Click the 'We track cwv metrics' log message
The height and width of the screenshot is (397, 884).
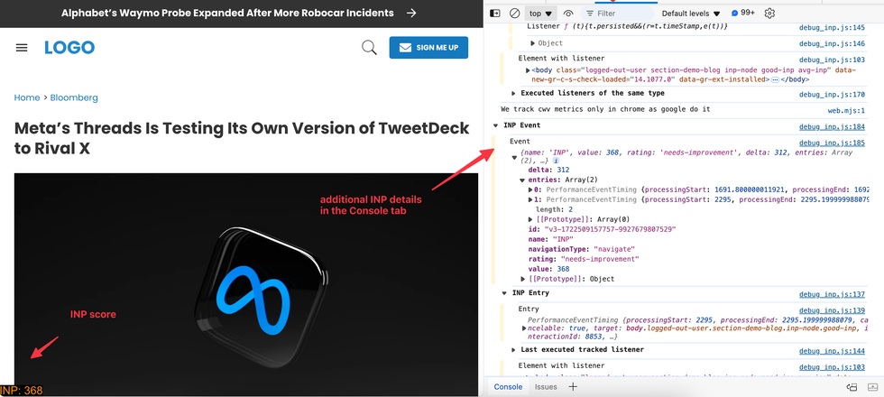click(x=605, y=109)
